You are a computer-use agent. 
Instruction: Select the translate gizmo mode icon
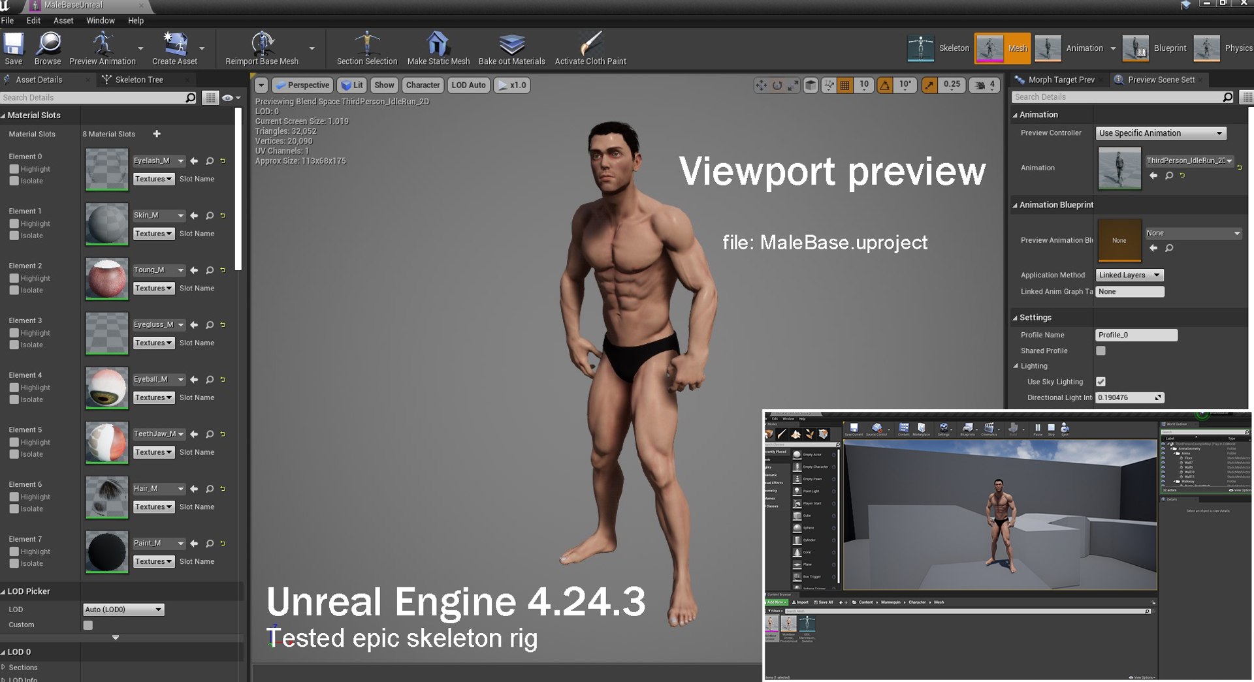click(x=761, y=85)
